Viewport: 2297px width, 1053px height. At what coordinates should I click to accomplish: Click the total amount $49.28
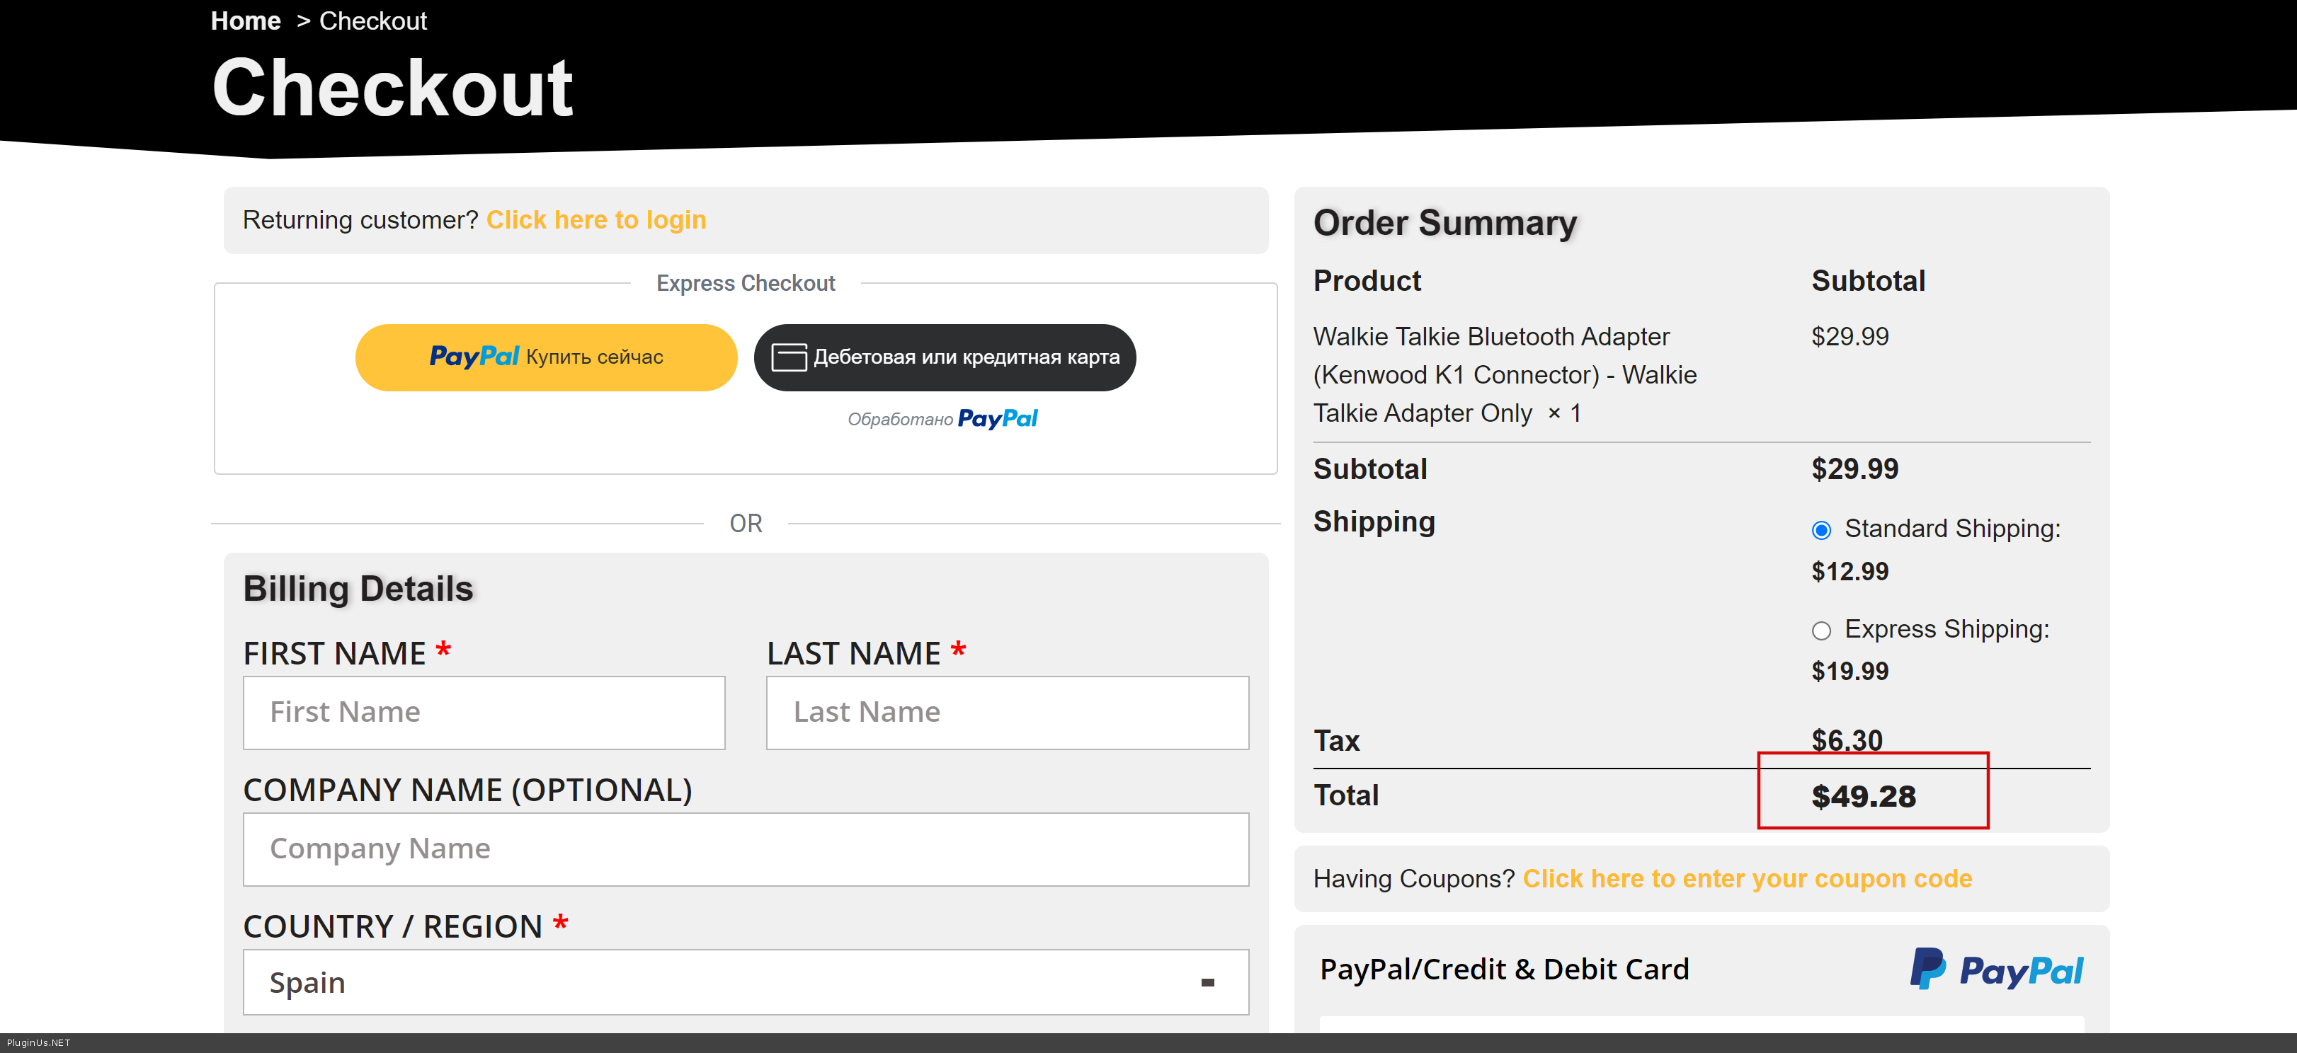click(x=1863, y=795)
